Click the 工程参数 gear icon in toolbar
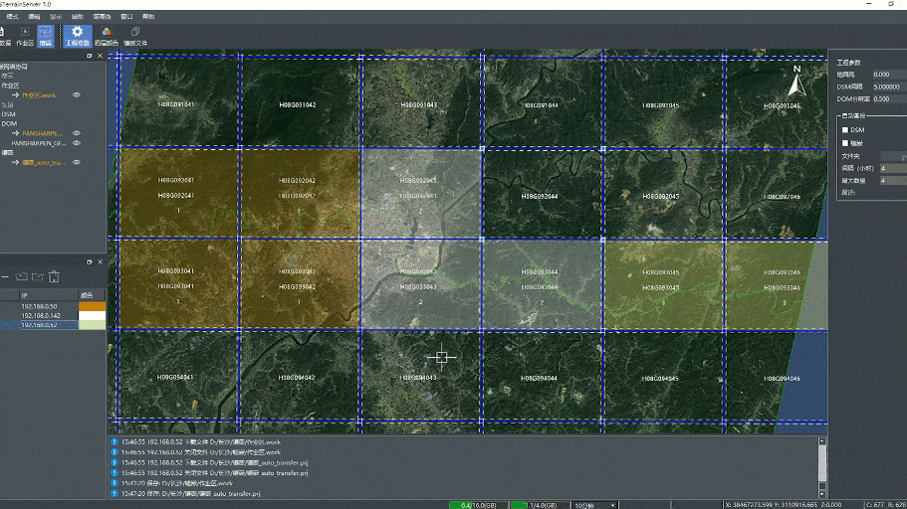Screen dimensions: 907x509 77,36
